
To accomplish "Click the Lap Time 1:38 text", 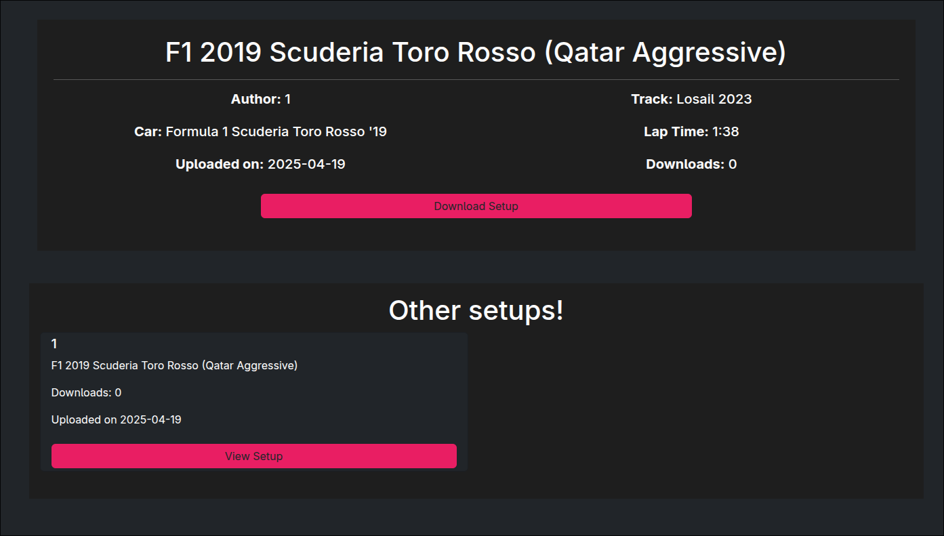I will point(691,131).
